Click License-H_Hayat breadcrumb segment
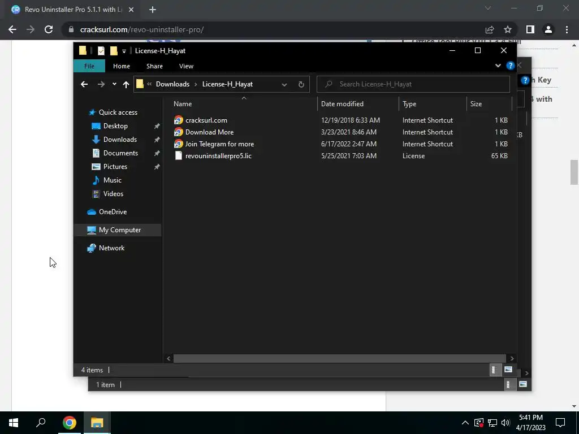The width and height of the screenshot is (579, 434). (227, 84)
